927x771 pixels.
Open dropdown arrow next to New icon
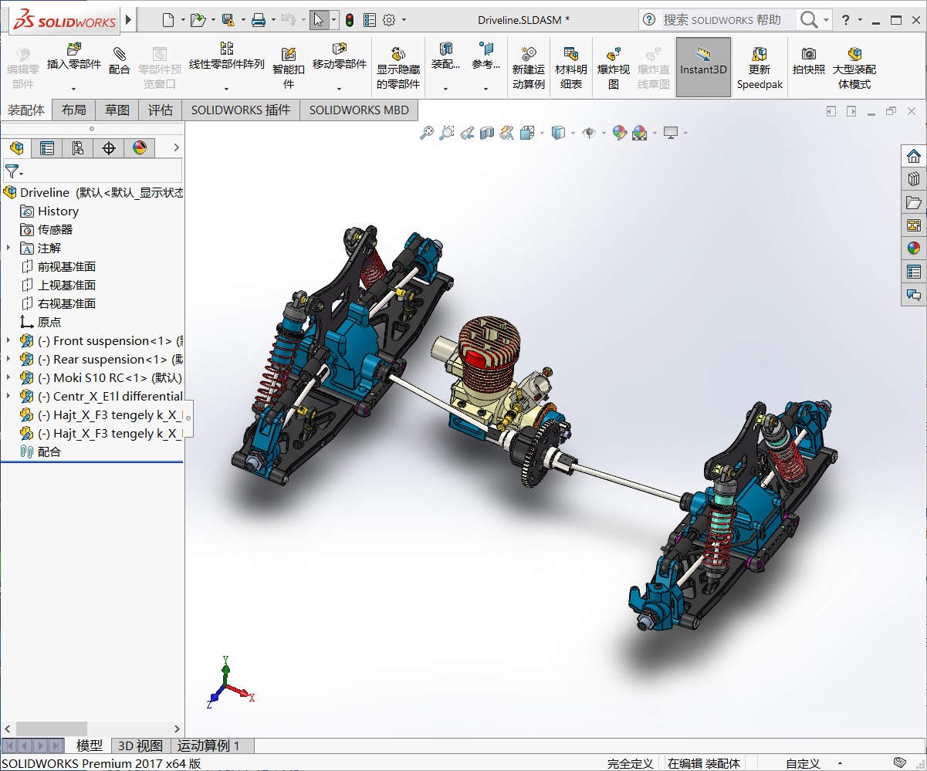[183, 20]
